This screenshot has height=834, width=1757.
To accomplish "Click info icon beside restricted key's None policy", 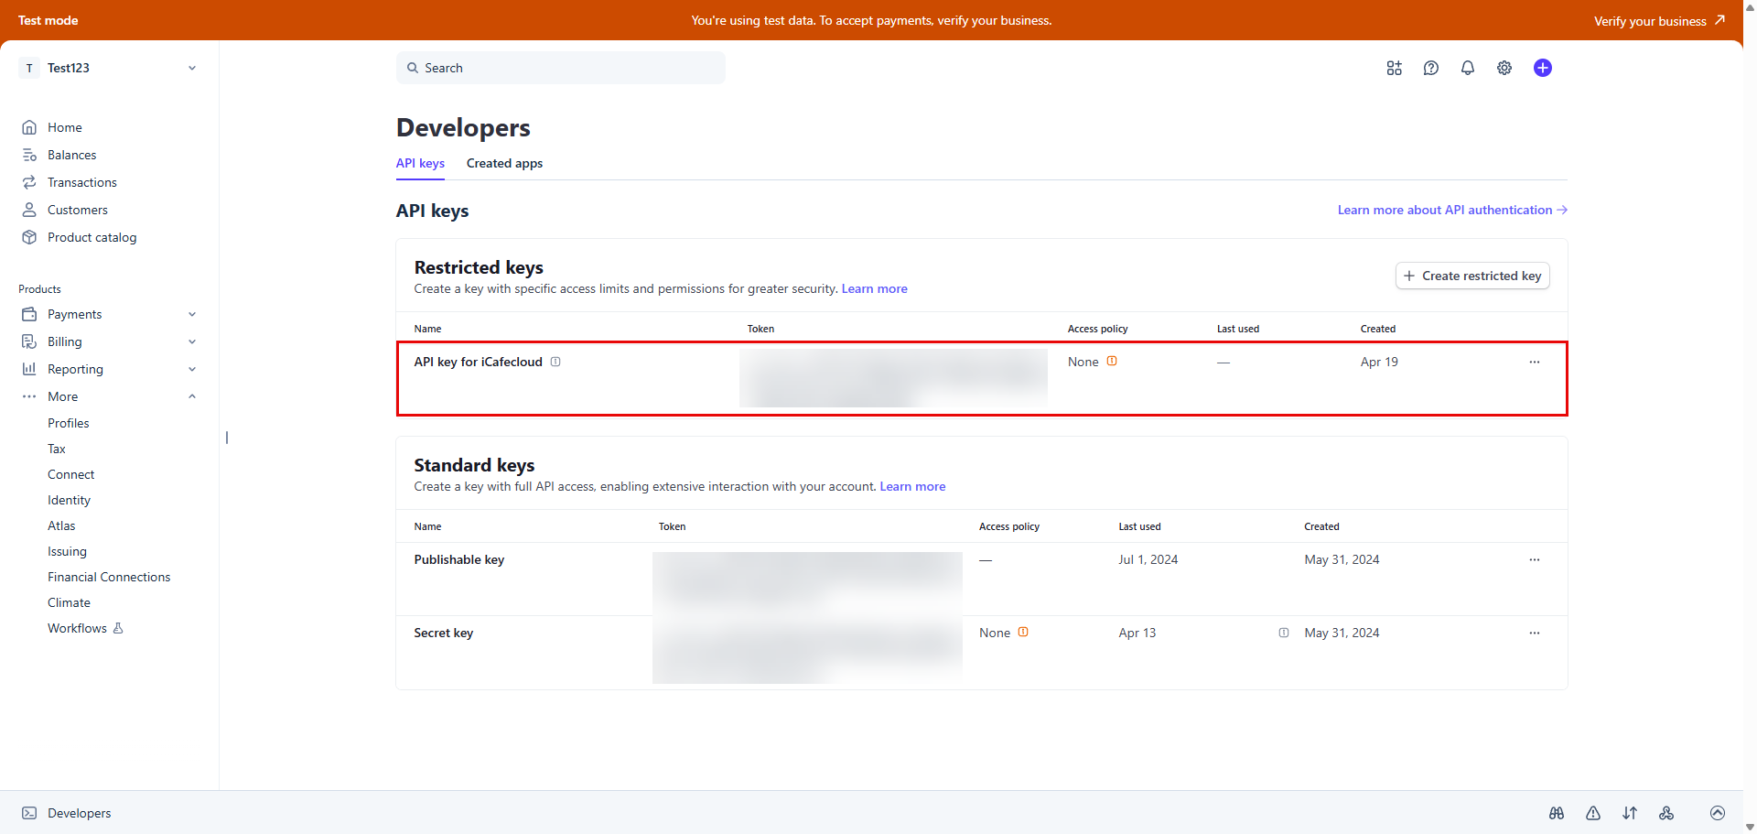I will (1112, 362).
